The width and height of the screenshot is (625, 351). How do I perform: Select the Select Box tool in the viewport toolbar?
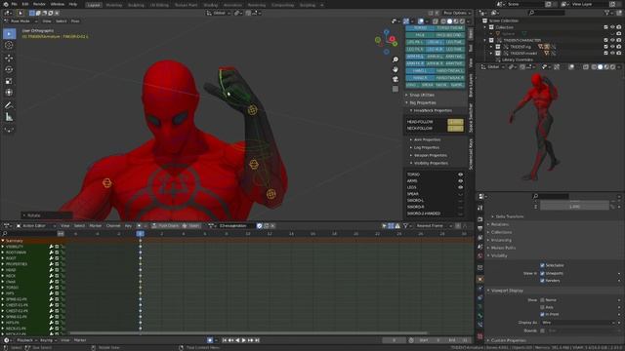pyautogui.click(x=9, y=34)
